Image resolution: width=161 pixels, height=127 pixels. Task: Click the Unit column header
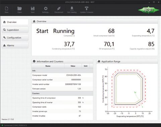(x=86, y=66)
